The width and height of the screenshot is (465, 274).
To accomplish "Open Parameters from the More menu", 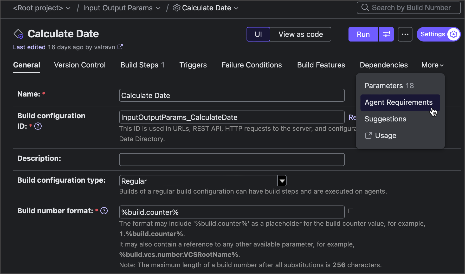I will (x=383, y=86).
